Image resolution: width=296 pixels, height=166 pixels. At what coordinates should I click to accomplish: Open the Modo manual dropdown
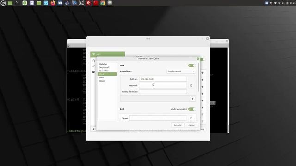pos(181,71)
